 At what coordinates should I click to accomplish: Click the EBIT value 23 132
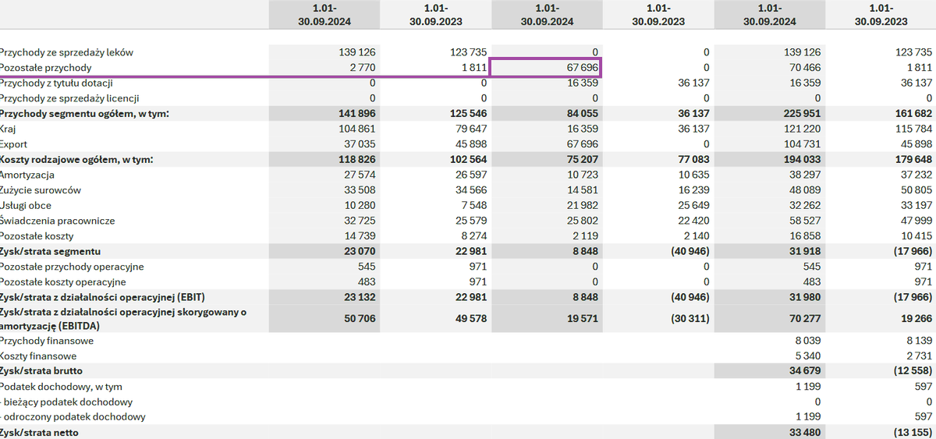[360, 297]
